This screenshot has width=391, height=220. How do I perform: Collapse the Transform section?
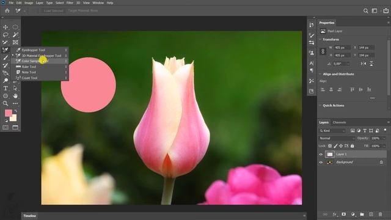320,39
